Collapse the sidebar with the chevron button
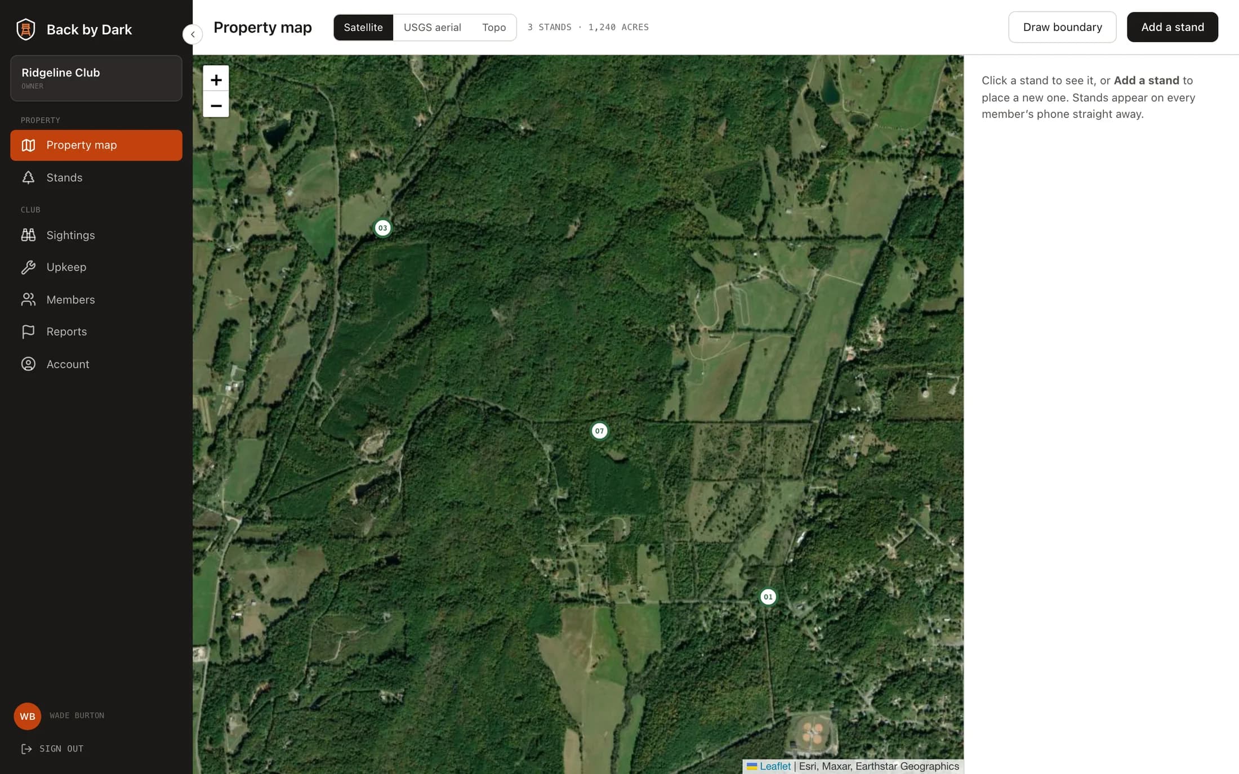This screenshot has height=774, width=1239. tap(193, 34)
